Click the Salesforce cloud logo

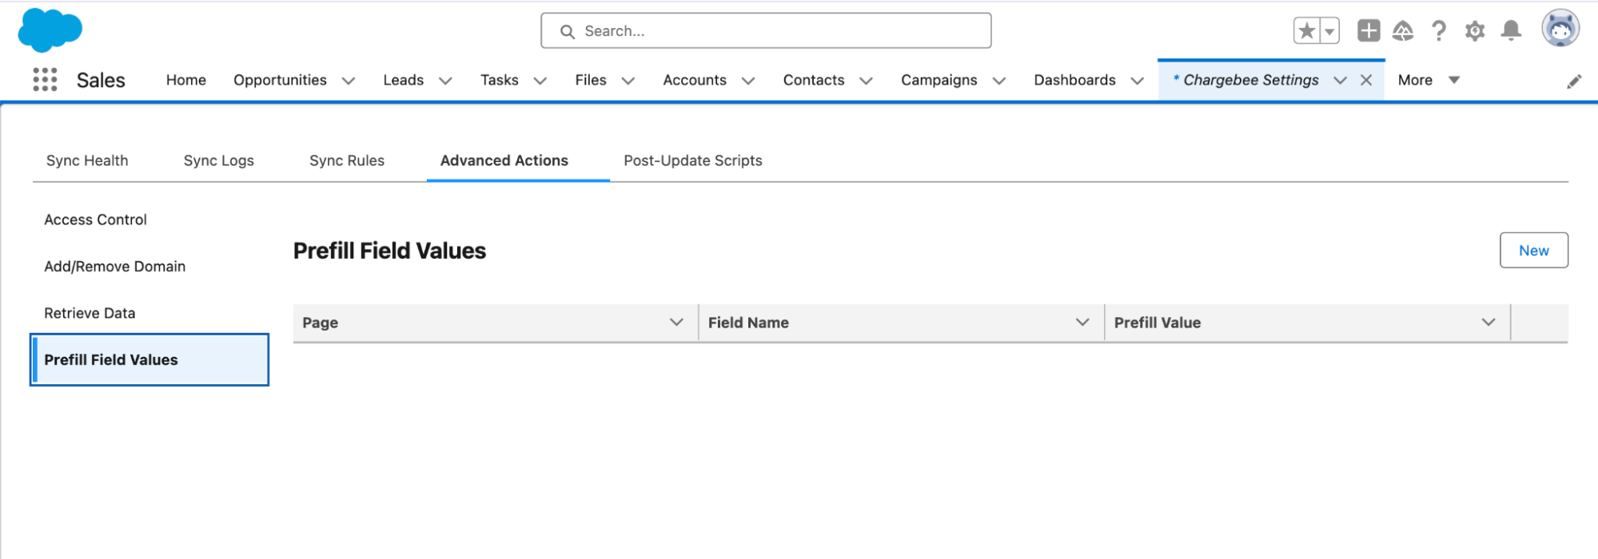(x=50, y=30)
